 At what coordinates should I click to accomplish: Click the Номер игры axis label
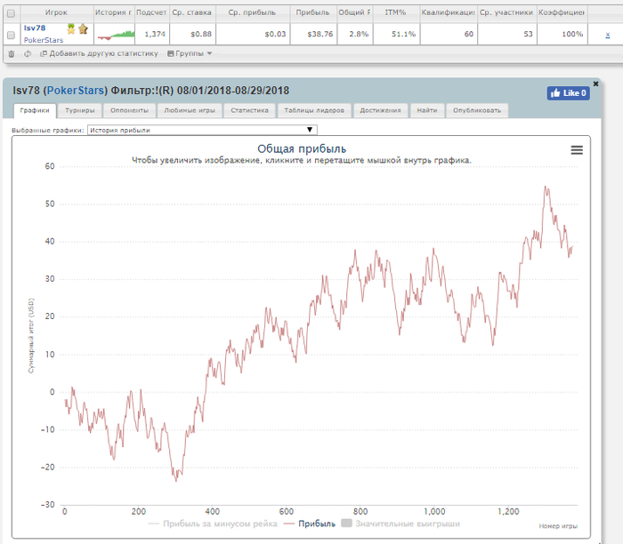558,526
